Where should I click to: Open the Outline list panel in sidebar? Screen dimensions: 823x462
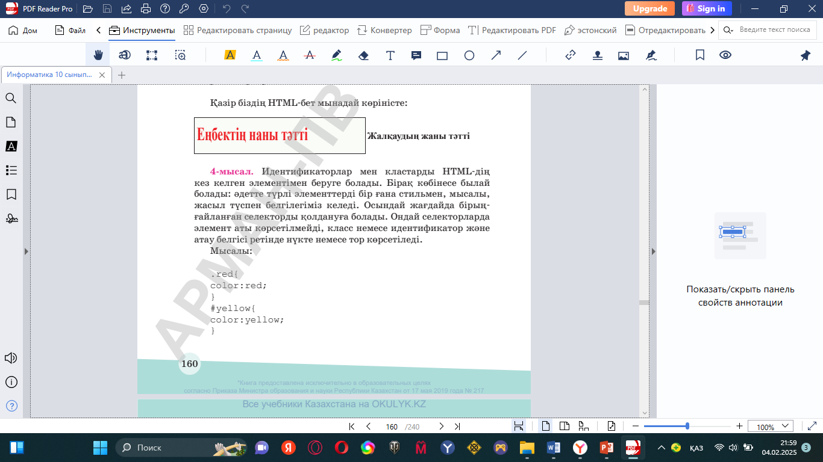[11, 170]
